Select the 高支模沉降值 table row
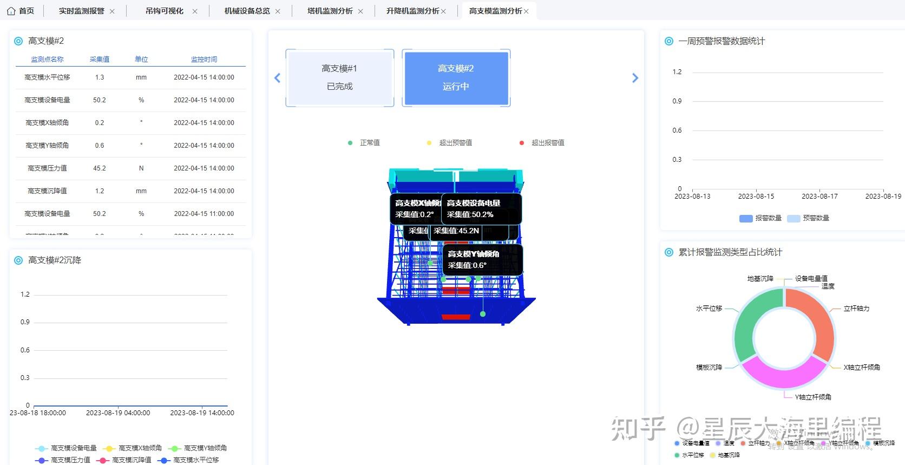This screenshot has width=905, height=465. tap(130, 191)
